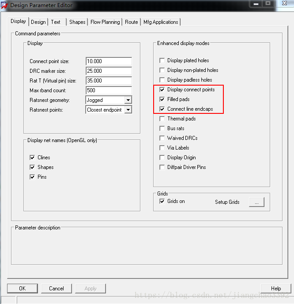The width and height of the screenshot is (294, 304).
Task: Enable Display plated holes
Action: point(162,60)
